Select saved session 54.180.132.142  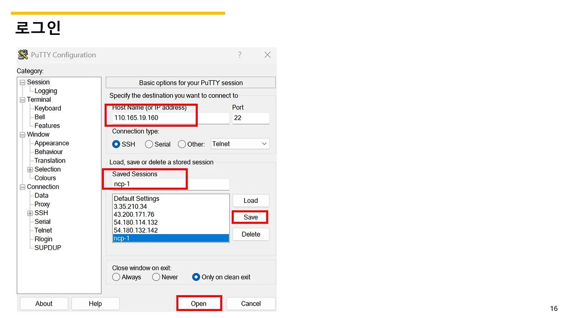click(170, 231)
